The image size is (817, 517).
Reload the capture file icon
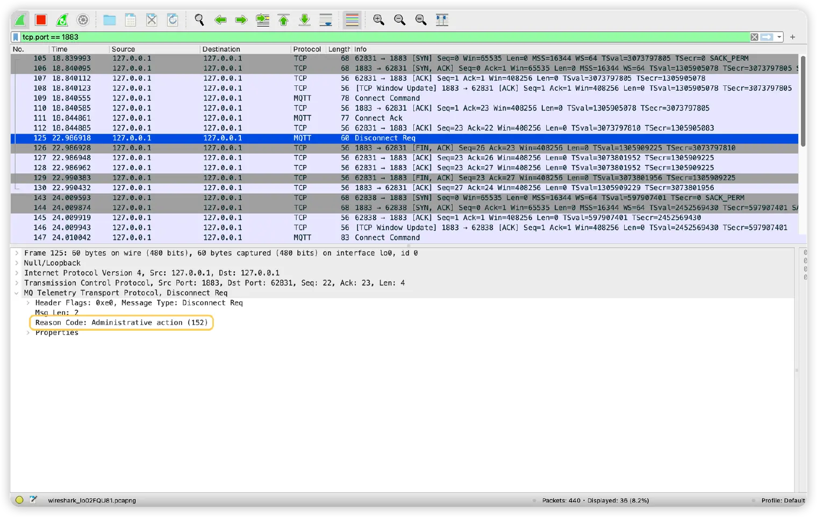point(173,20)
